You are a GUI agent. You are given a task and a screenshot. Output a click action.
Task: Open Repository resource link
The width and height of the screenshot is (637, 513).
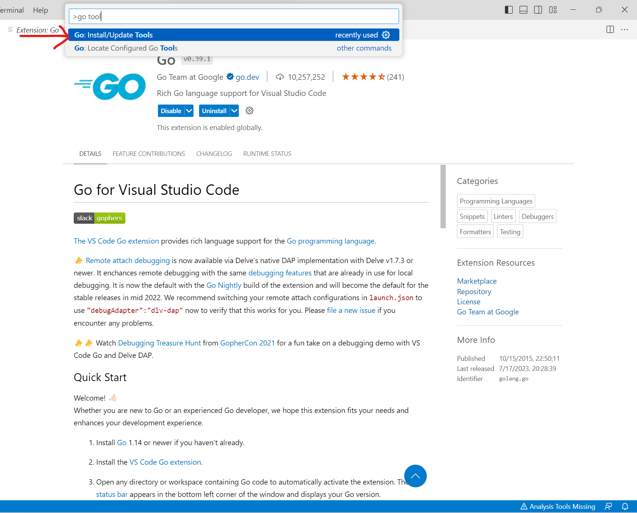click(474, 292)
